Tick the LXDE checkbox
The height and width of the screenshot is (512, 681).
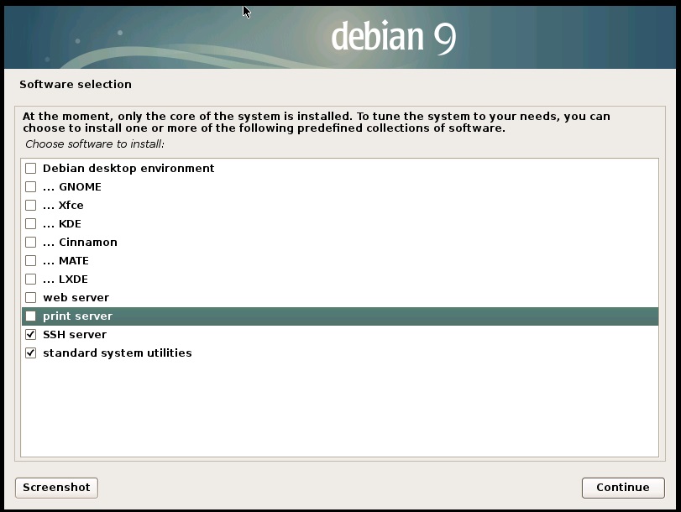(31, 280)
